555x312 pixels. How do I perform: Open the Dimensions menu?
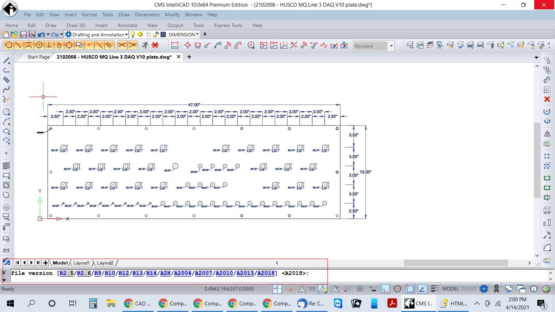pos(147,15)
